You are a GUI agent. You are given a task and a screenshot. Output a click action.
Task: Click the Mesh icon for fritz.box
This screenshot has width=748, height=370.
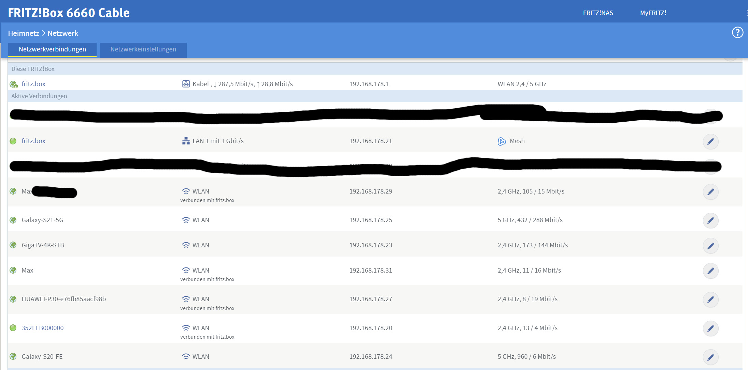tap(502, 141)
